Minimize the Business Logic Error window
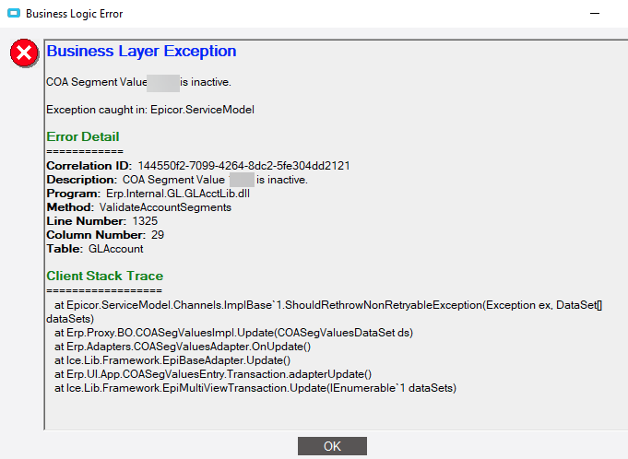Viewport: 628px width, 459px height. pos(595,13)
